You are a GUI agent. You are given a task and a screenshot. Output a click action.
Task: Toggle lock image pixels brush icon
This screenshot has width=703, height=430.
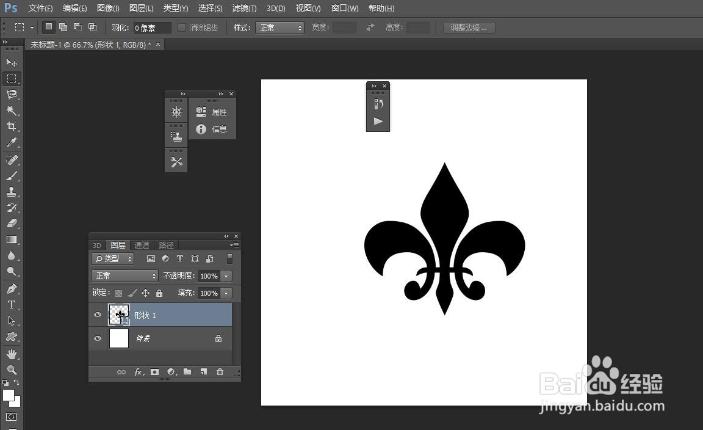coord(132,293)
